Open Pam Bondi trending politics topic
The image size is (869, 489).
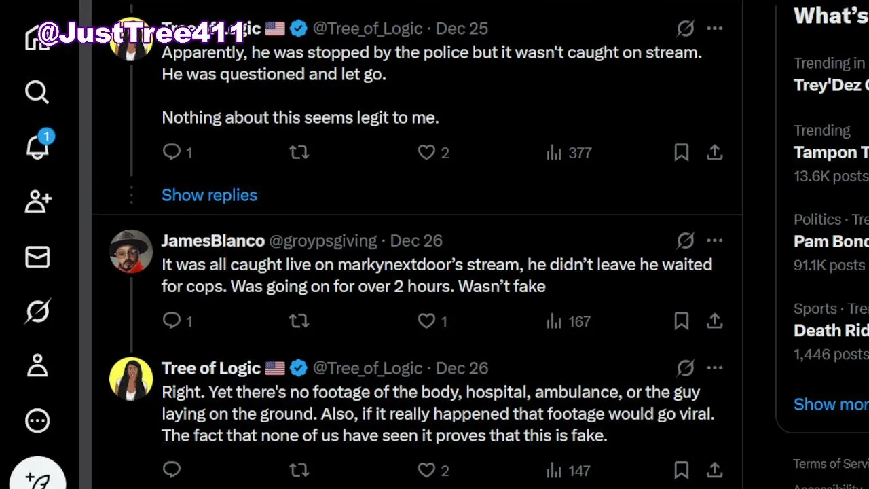pyautogui.click(x=830, y=241)
